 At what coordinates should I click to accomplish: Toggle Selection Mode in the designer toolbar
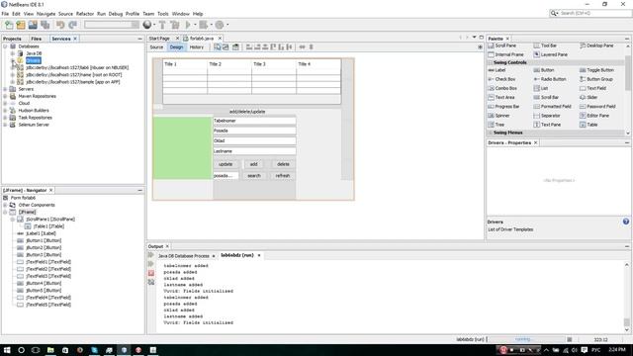tap(218, 47)
